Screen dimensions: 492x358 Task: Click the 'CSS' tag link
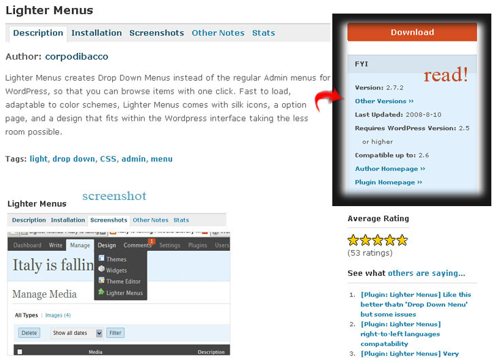pos(108,159)
